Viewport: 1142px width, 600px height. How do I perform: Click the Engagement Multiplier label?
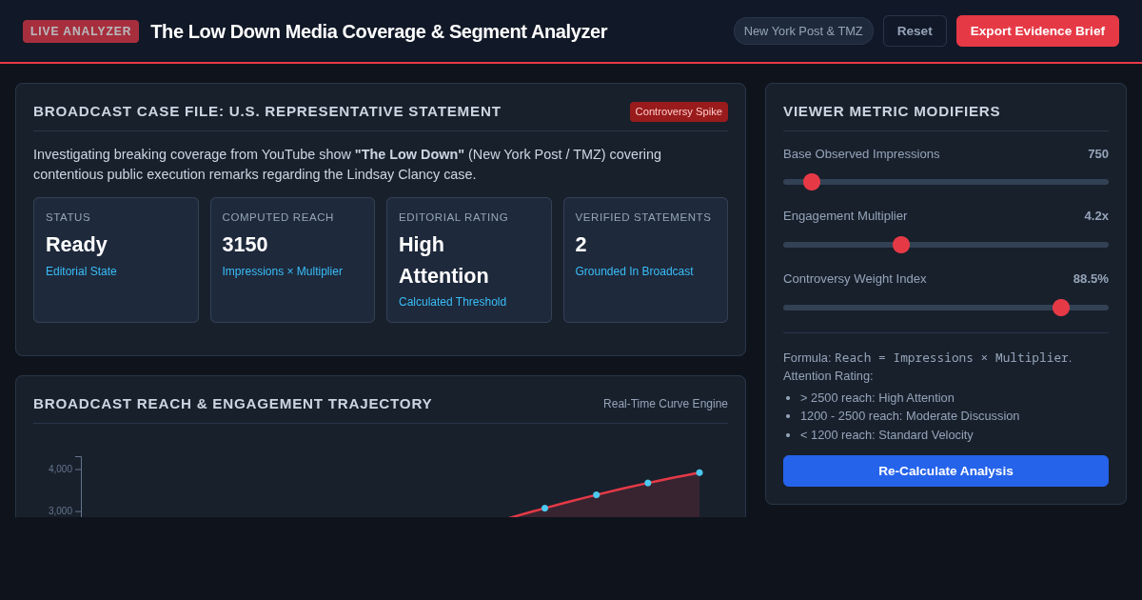click(x=845, y=216)
